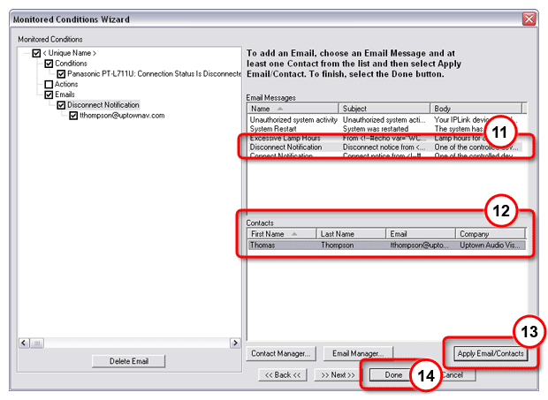
Task: Toggle the Unique Name checkbox
Action: [36, 54]
